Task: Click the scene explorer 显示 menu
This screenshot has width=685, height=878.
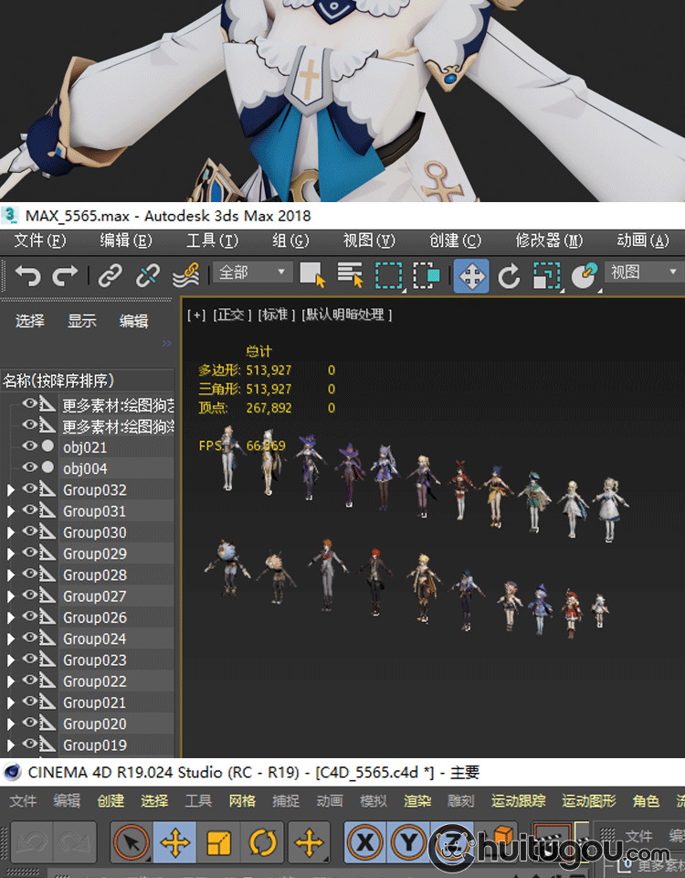Action: 81,321
